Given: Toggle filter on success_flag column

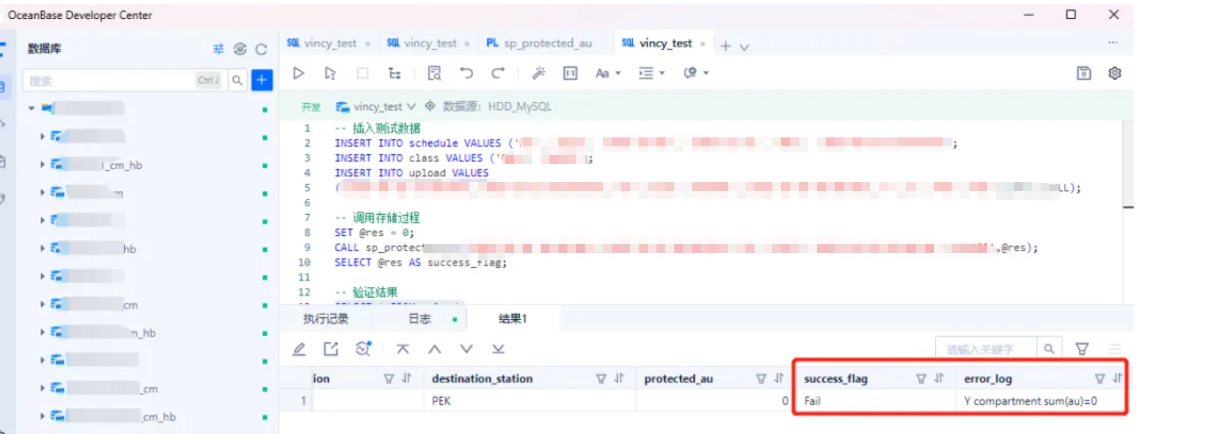Looking at the screenshot, I should click(920, 379).
